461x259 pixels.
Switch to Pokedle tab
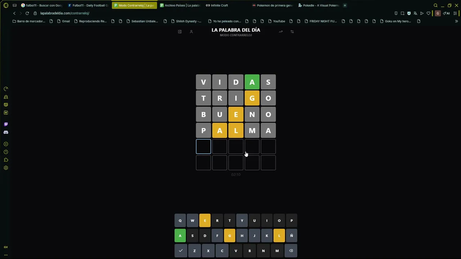(318, 5)
